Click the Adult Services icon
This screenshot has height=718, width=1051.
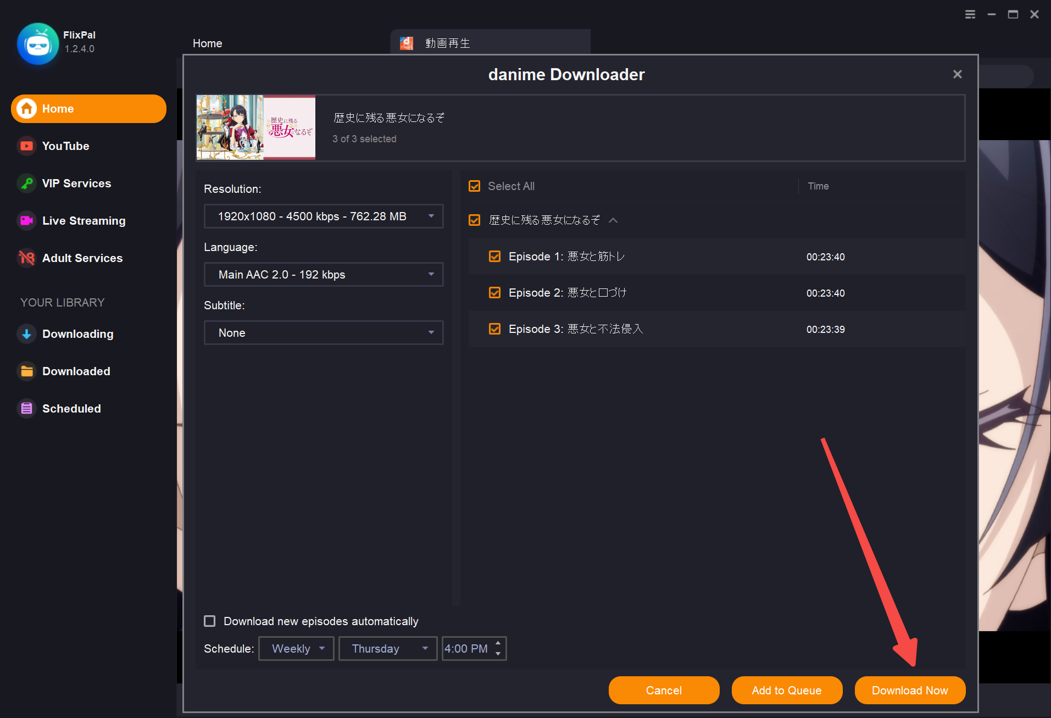[x=26, y=258]
